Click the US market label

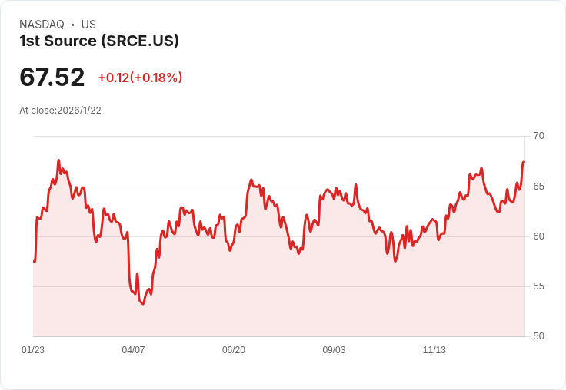(x=88, y=25)
